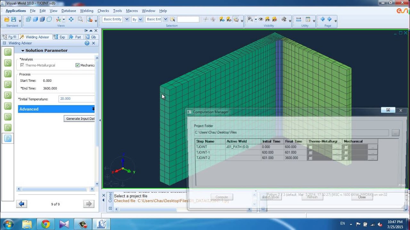This screenshot has width=410, height=230.
Task: Click the four-arrow pan/fit view icon
Action: coord(71,19)
